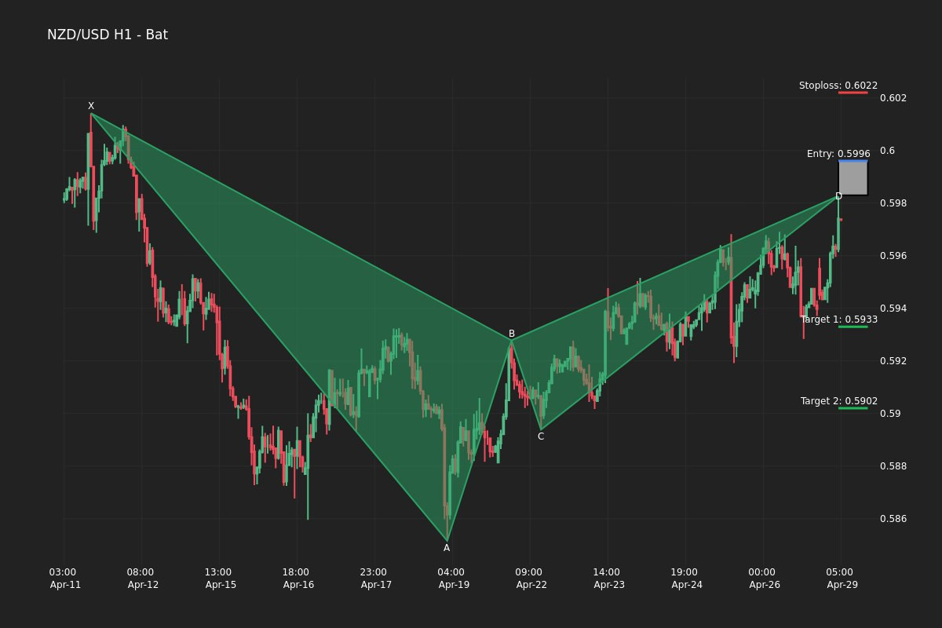Click the Entry: 0.5996 label
This screenshot has width=942, height=628.
(838, 154)
